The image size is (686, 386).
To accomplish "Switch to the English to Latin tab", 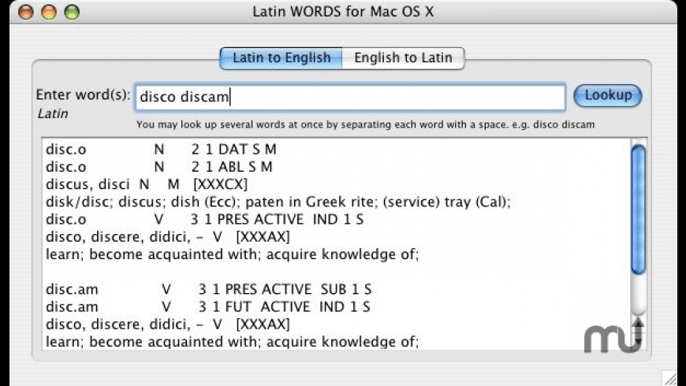I will 403,58.
